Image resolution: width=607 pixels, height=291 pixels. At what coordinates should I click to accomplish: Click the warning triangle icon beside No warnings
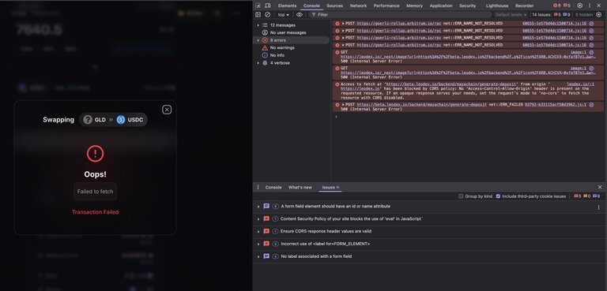tap(265, 47)
